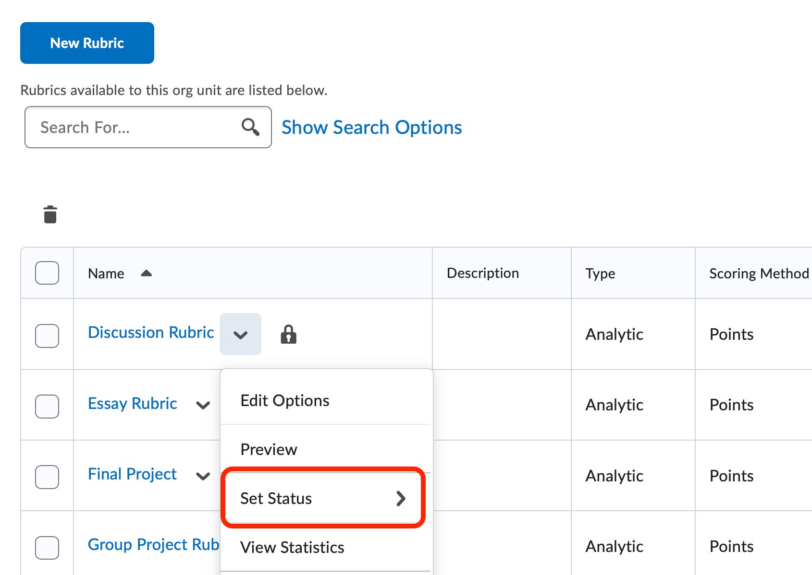The height and width of the screenshot is (575, 812).
Task: Check the select-all checkbox in the header
Action: [x=47, y=273]
